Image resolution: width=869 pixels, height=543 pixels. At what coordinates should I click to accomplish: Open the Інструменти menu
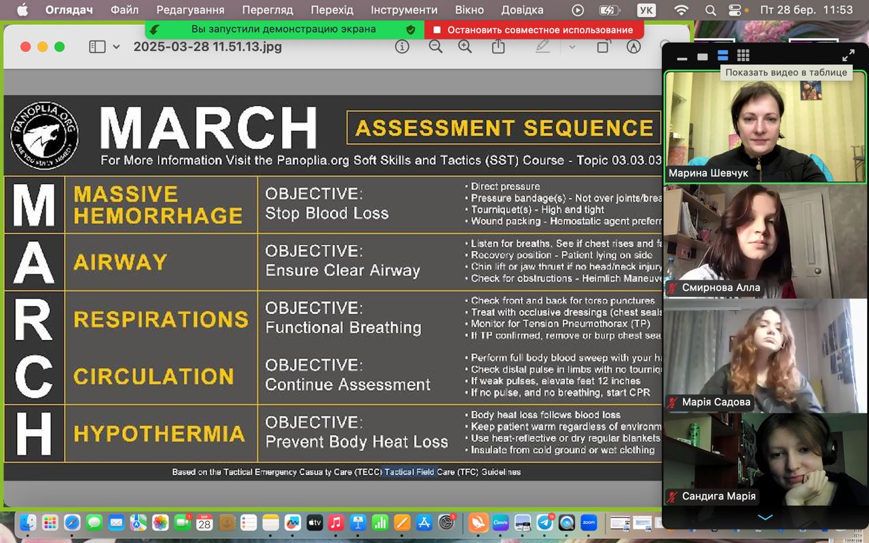point(404,10)
